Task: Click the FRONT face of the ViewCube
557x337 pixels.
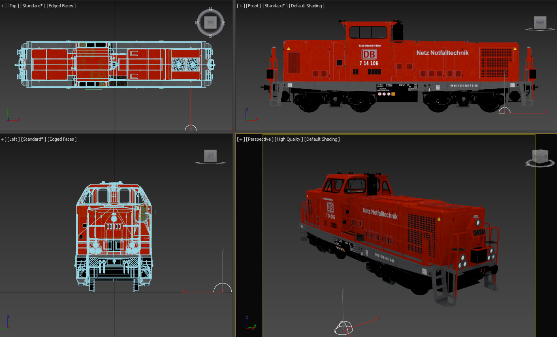Action: 540,23
